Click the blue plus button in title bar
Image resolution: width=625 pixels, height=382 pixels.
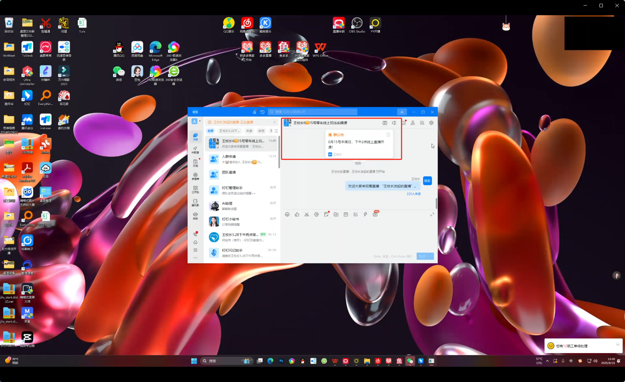click(402, 112)
